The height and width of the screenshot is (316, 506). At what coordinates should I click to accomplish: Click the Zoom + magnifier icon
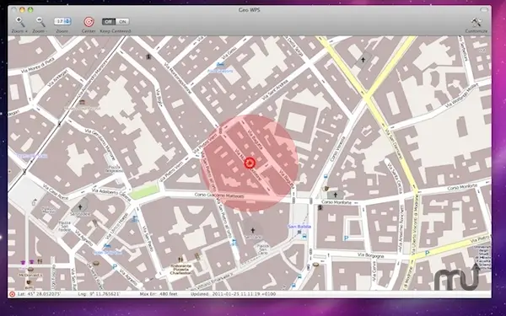[20, 22]
